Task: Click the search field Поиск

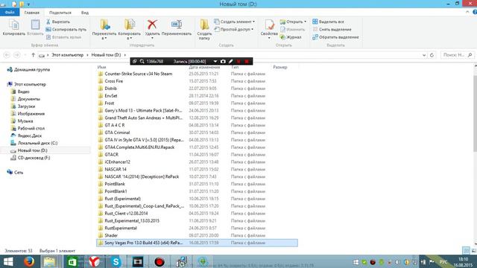Action: (457, 55)
